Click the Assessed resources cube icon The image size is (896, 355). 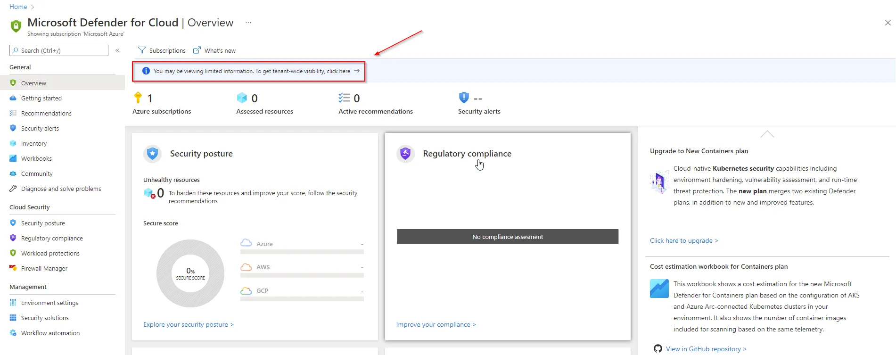[x=242, y=98]
